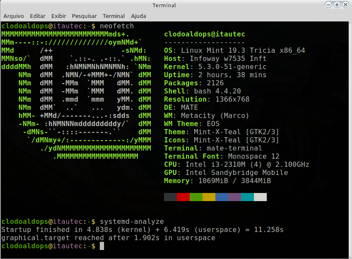Click the dark gray color block
This screenshot has height=259, width=352.
[170, 197]
